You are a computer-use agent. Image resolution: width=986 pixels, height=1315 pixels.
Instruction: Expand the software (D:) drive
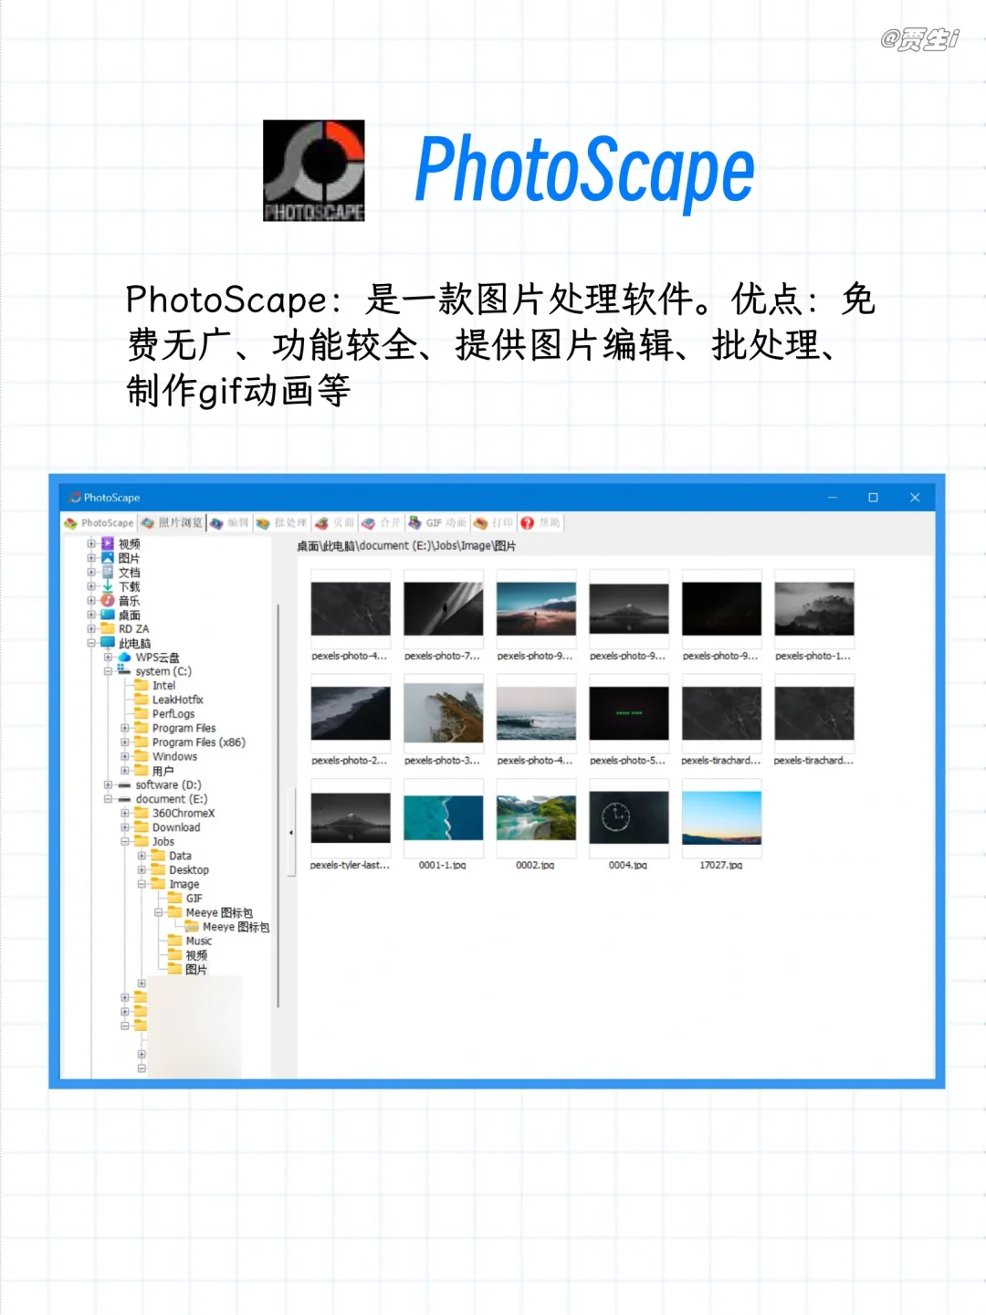click(x=108, y=785)
